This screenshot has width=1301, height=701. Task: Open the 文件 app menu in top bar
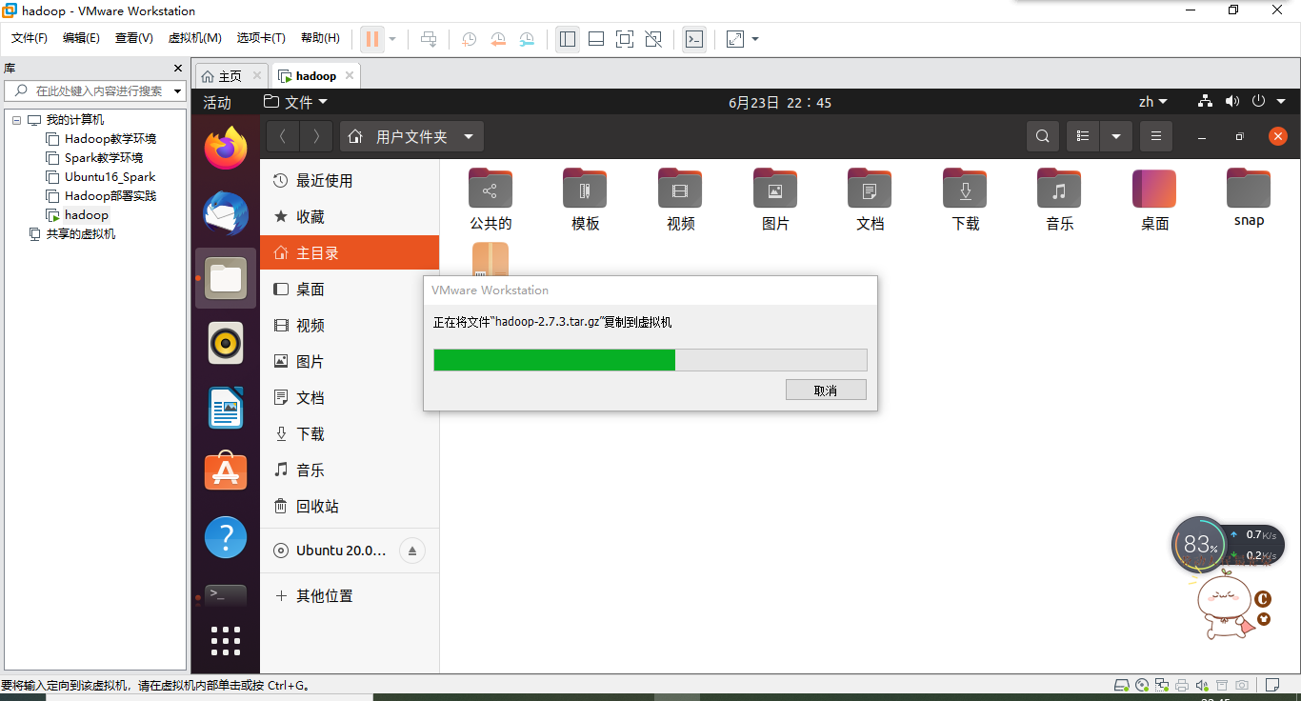[x=295, y=102]
